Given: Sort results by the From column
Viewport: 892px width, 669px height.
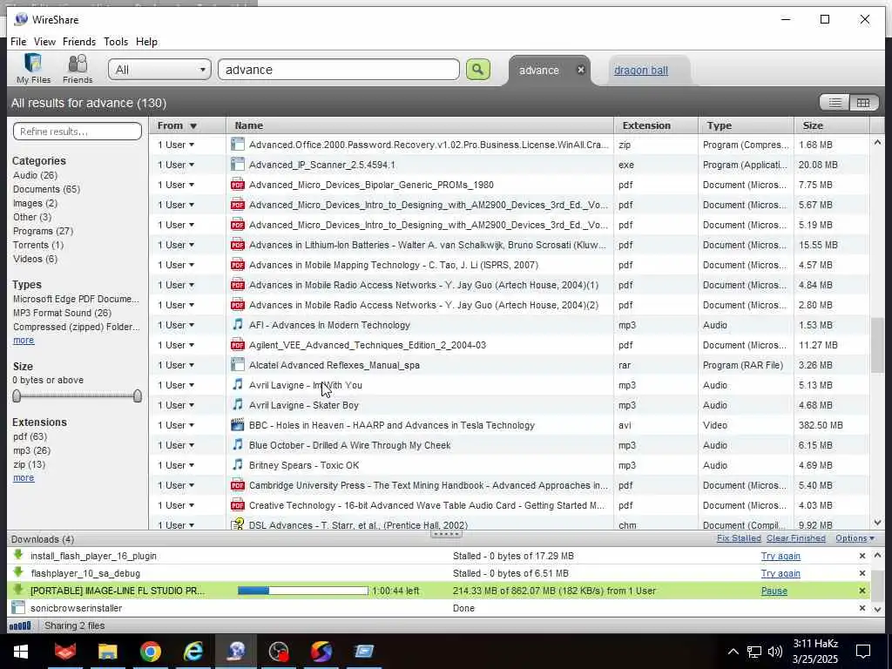Looking at the screenshot, I should point(187,125).
